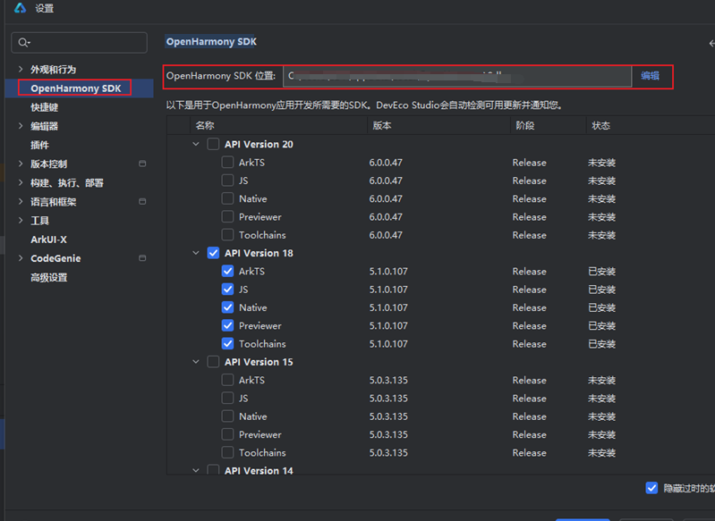Click the OpenHarmony SDK location path field

click(x=456, y=77)
